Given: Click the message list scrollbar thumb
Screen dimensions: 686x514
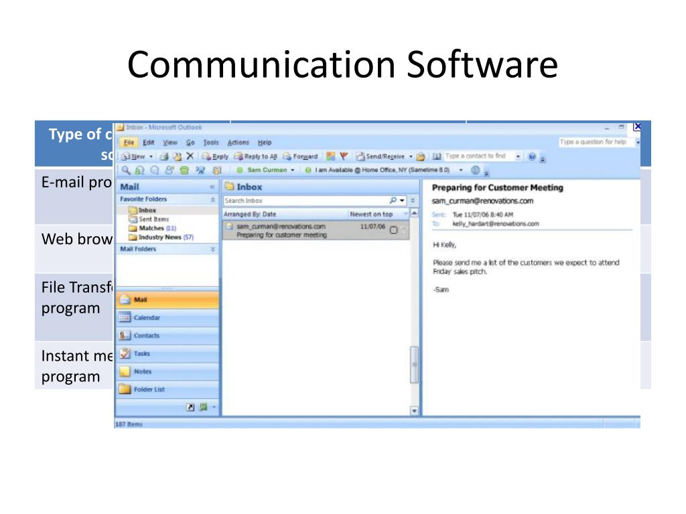Looking at the screenshot, I should [414, 365].
